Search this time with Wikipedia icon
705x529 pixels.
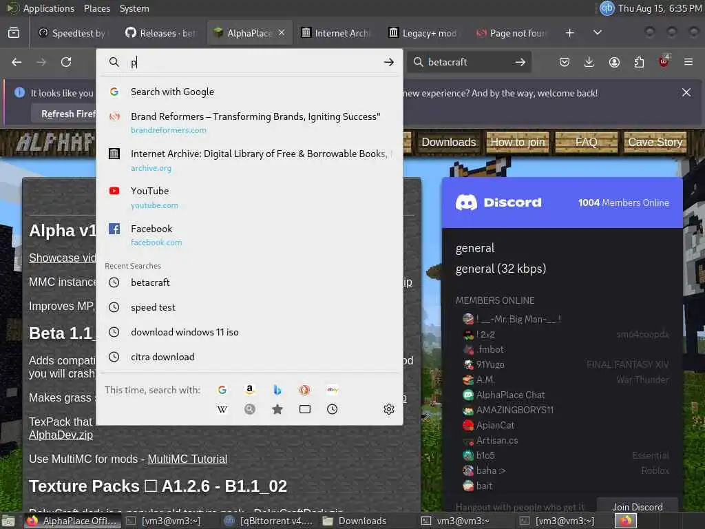pyautogui.click(x=222, y=409)
